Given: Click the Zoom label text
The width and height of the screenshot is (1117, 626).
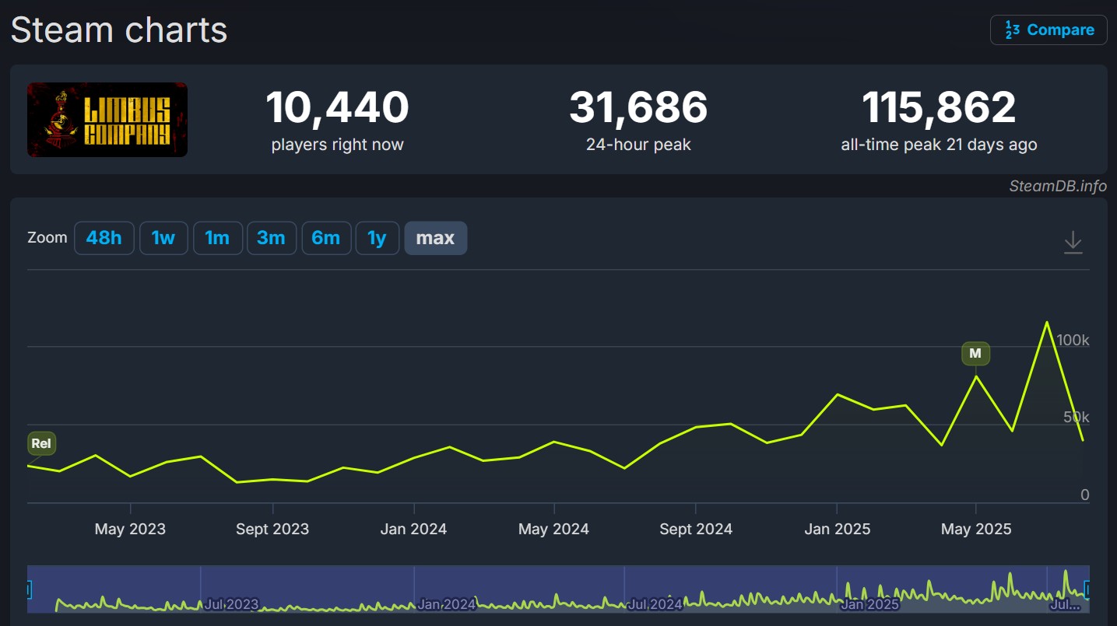Looking at the screenshot, I should (47, 237).
